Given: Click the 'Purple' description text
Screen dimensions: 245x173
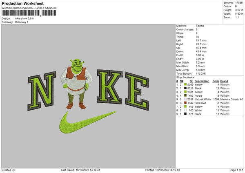Looking at the screenshot, I should point(198,96).
